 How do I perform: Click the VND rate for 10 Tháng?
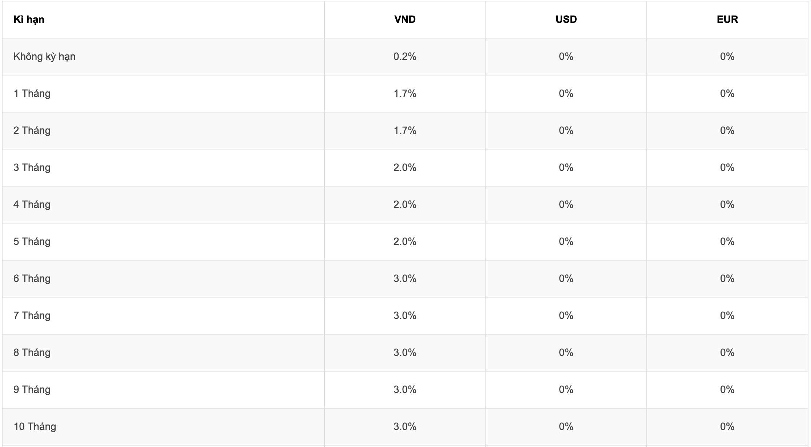405,427
